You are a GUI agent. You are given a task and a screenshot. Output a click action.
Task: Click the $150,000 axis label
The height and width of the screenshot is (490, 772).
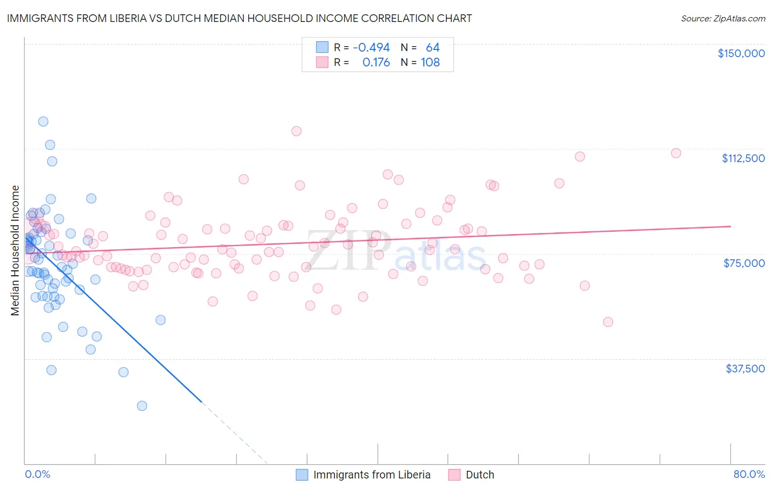(741, 53)
